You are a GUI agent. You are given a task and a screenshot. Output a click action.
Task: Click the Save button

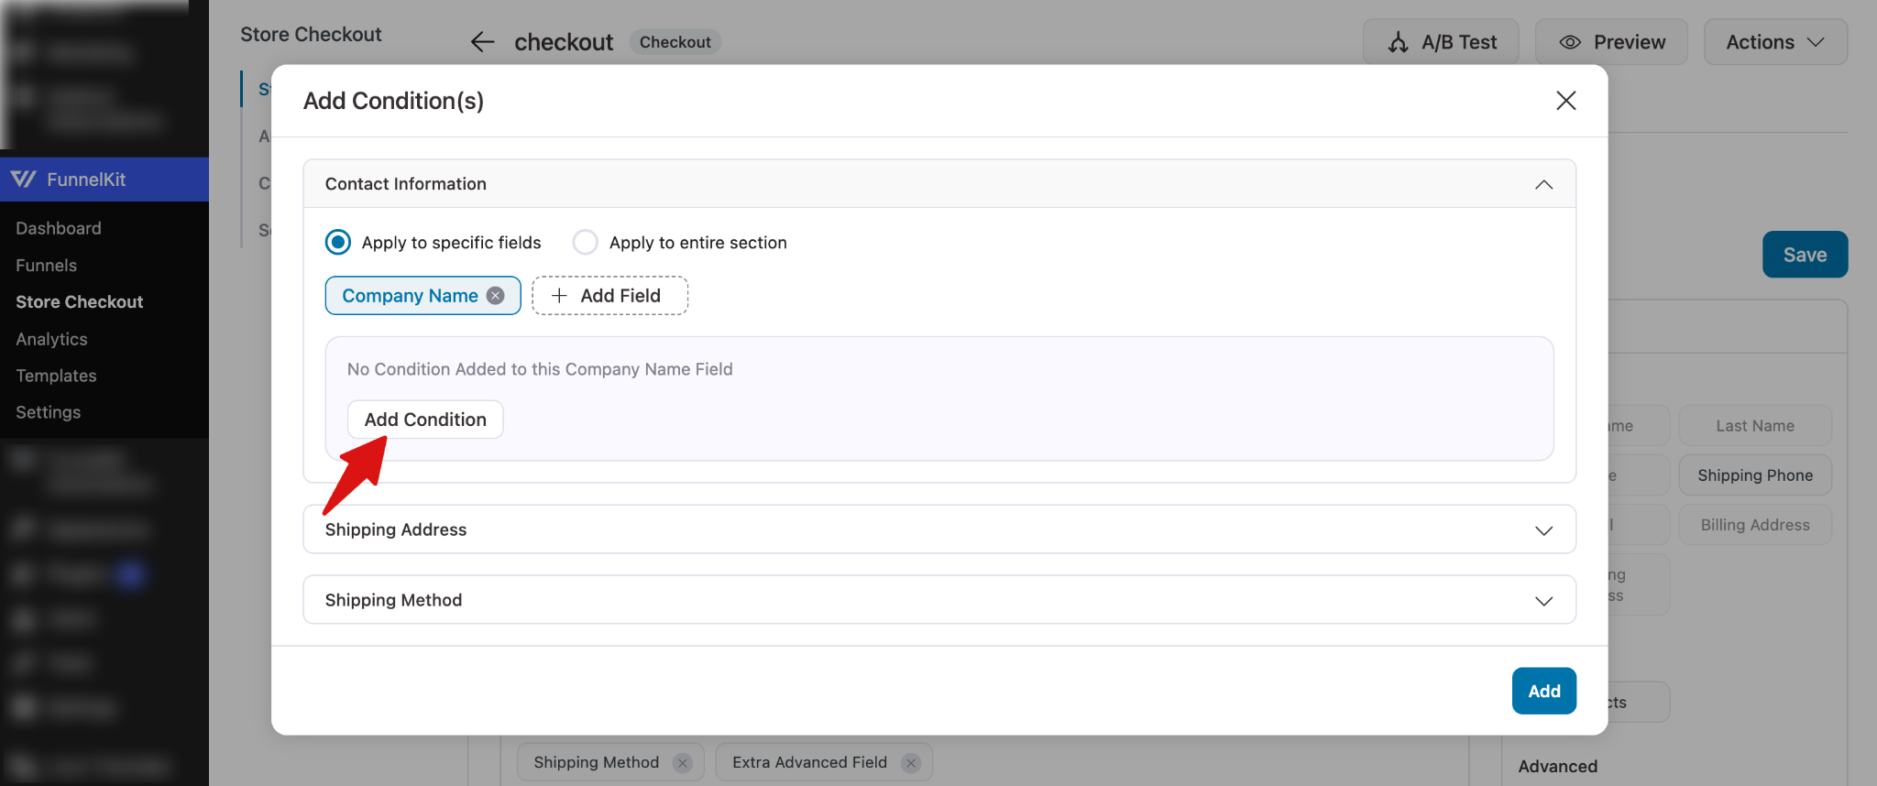(x=1805, y=255)
